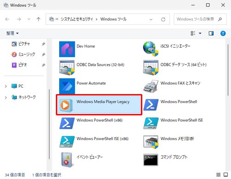Switch to large icons view in status bar
Viewport: 231px width, 179px height.
pos(225,174)
